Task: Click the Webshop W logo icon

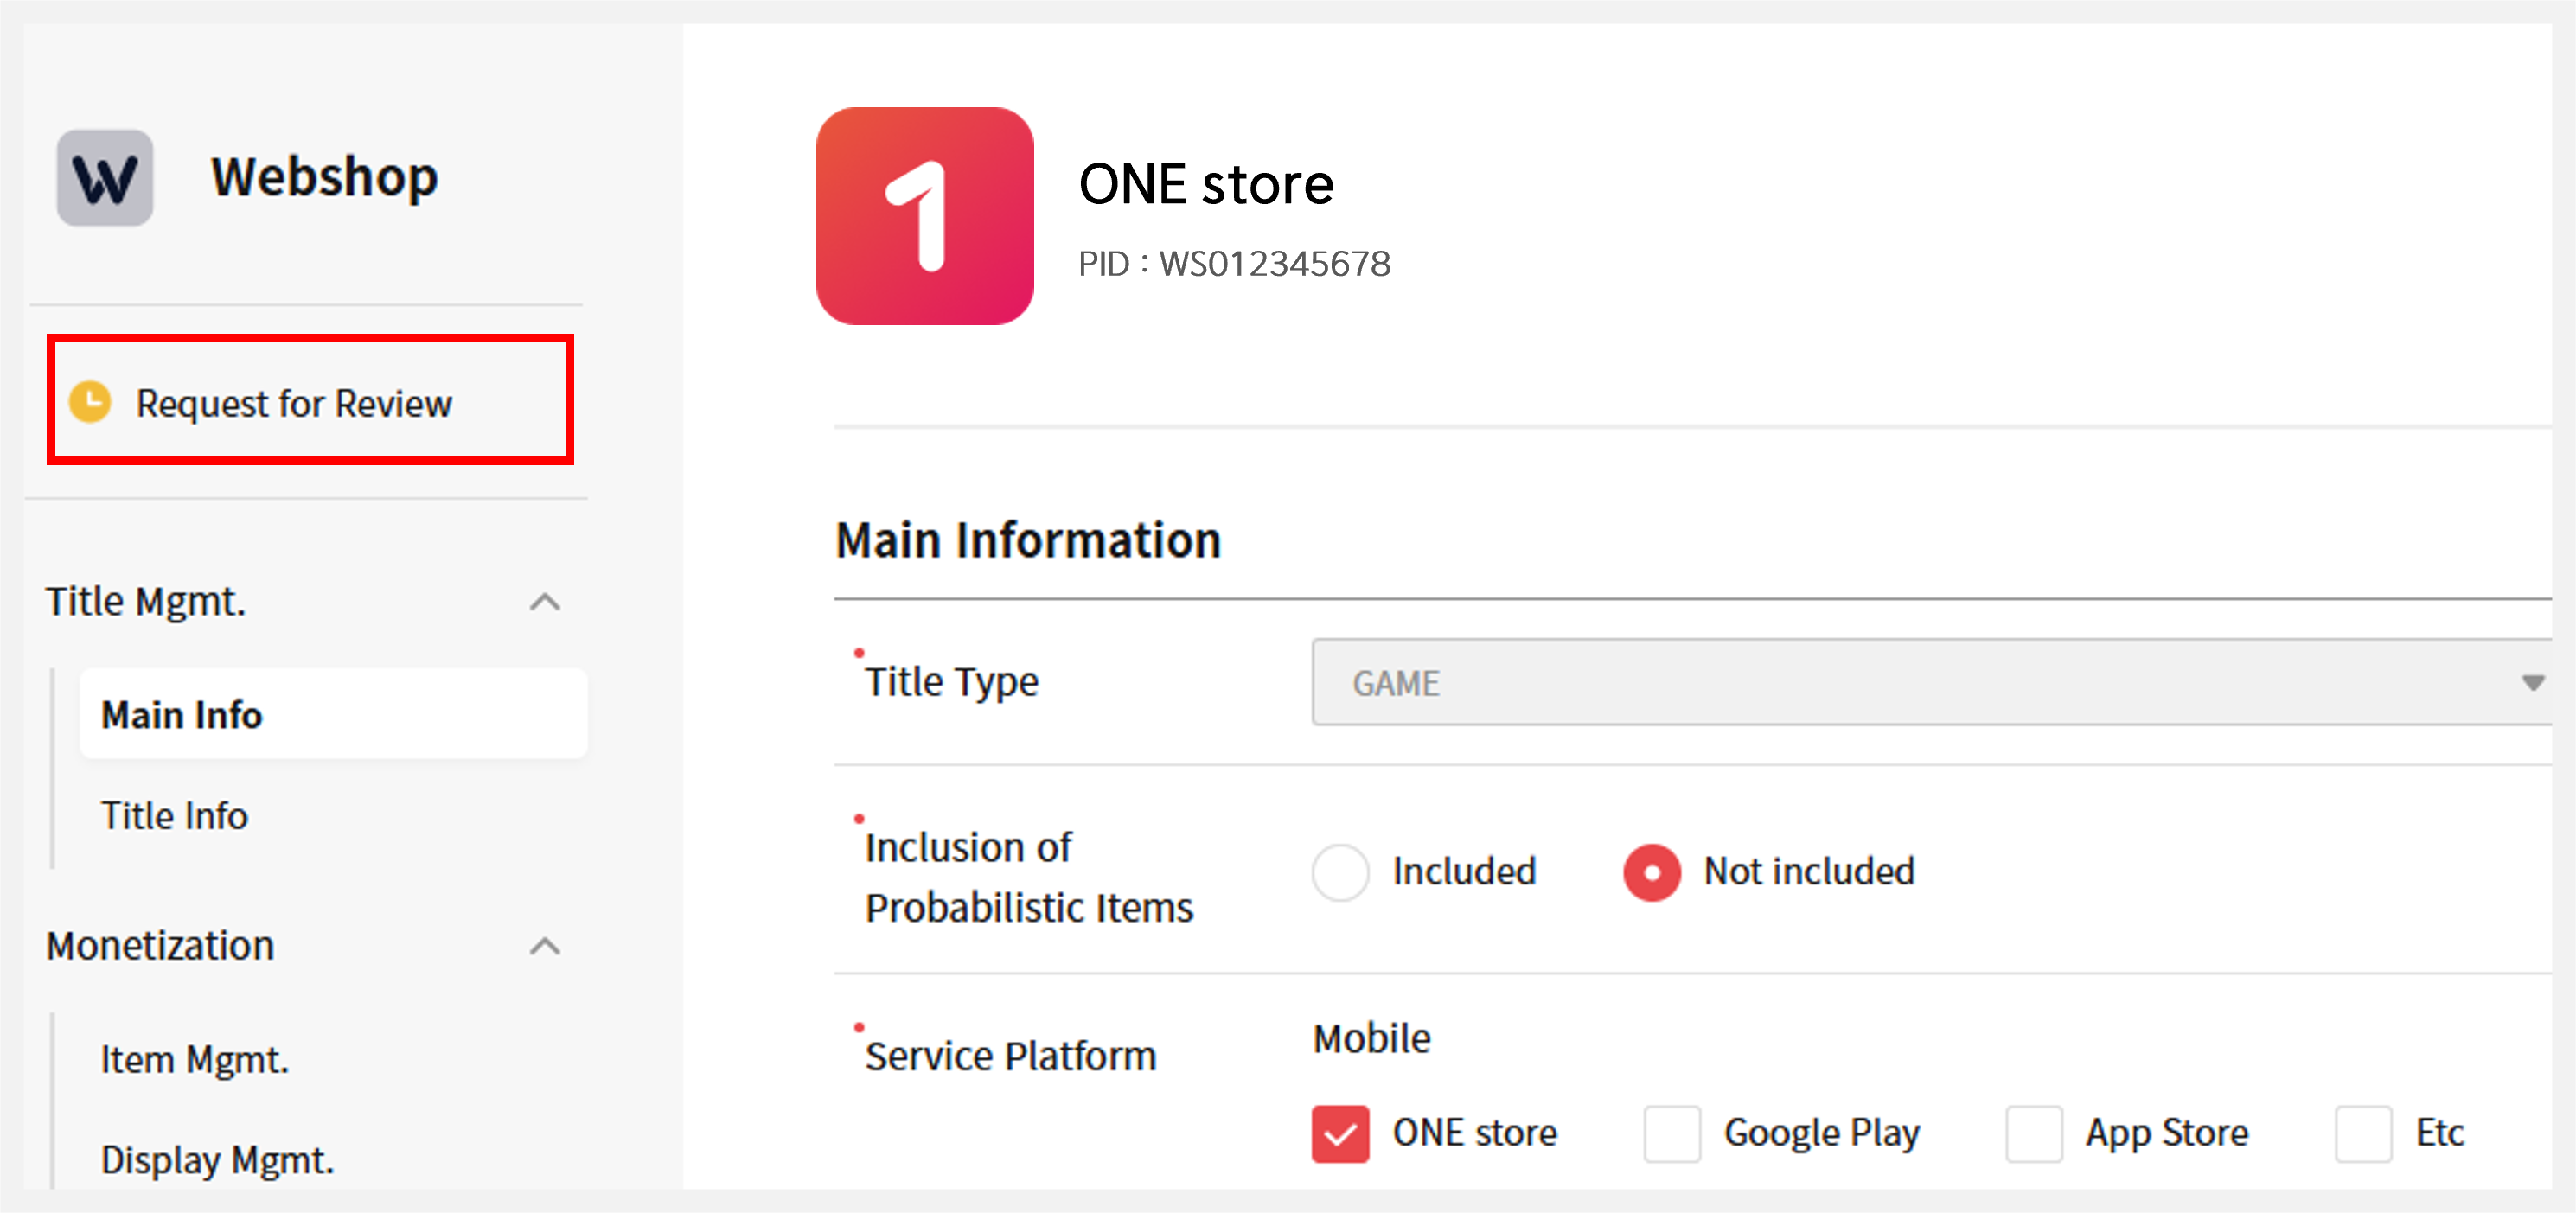Action: point(105,178)
